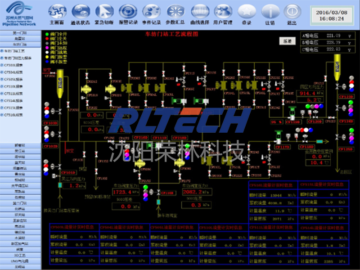Select the green control valve above CF117D
The width and height of the screenshot is (360, 270).
tap(279, 137)
